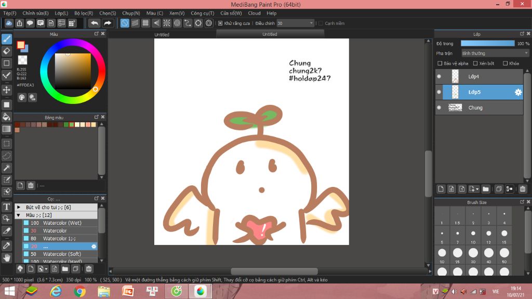Create new layer in Lớp panel
This screenshot has height=299, width=532.
pyautogui.click(x=441, y=189)
